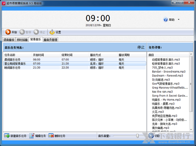Open the 播音员管理 tab
Viewport: 196px width, 146px height.
[x=51, y=40]
